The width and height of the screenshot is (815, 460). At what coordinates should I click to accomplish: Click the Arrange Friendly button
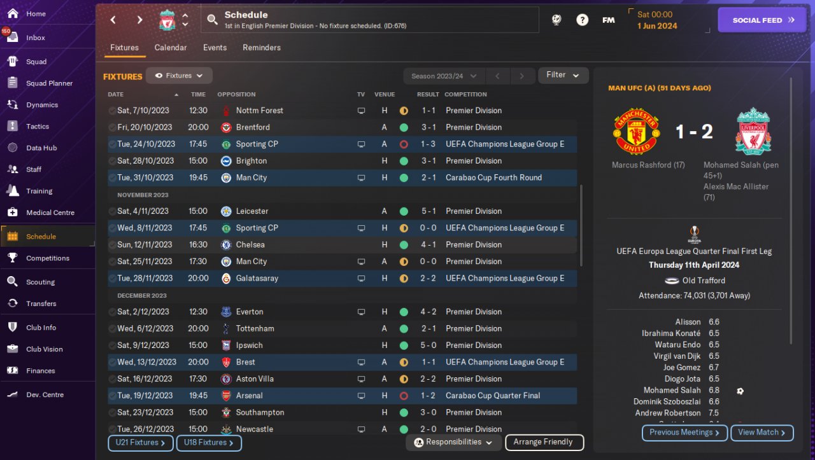point(544,442)
